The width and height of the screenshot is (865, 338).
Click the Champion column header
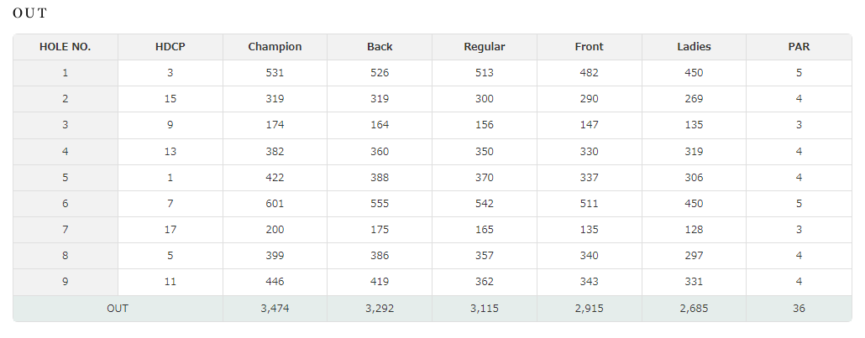(275, 47)
